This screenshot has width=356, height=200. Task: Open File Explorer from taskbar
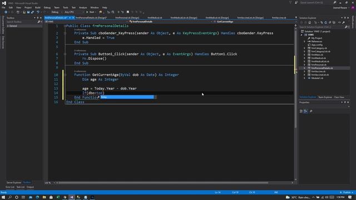point(44,197)
